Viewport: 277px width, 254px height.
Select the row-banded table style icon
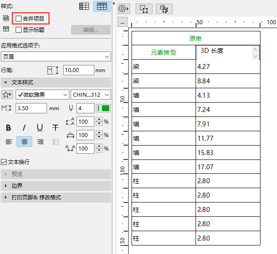[84, 6]
